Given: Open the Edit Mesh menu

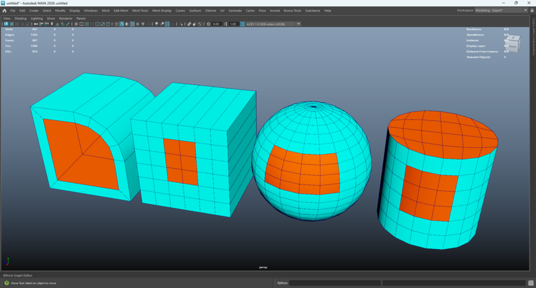Looking at the screenshot, I should click(121, 11).
